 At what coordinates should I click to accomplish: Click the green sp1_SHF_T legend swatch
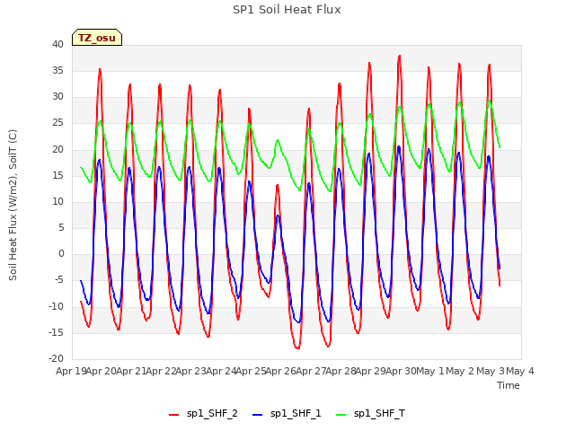[x=341, y=415]
